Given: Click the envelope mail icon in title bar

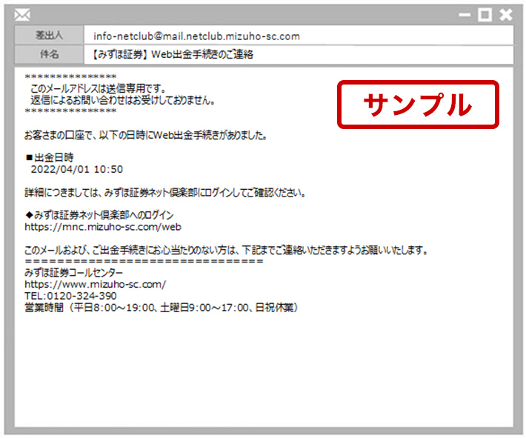Looking at the screenshot, I should pyautogui.click(x=22, y=15).
